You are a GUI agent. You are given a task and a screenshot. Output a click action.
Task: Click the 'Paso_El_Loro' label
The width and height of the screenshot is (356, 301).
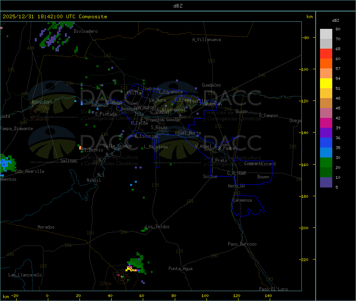(x=274, y=289)
